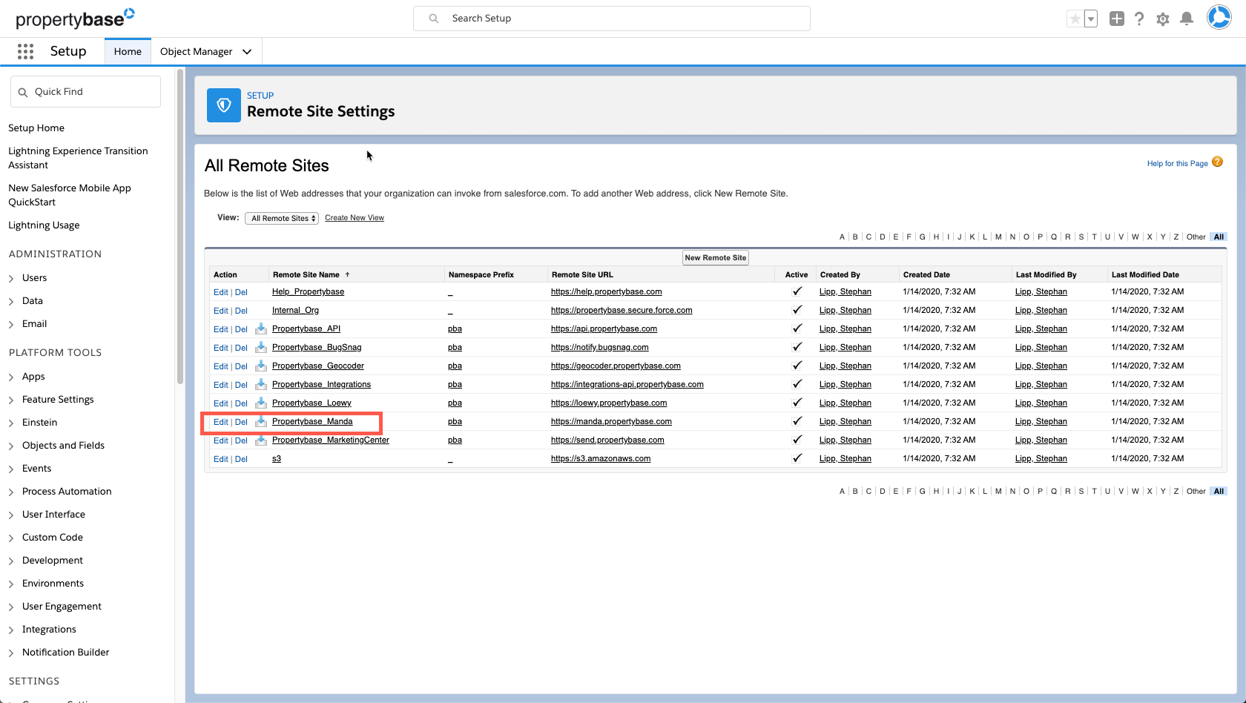Toggle Active status for the s3 site
Screen dimensions: 1246x703
click(797, 458)
